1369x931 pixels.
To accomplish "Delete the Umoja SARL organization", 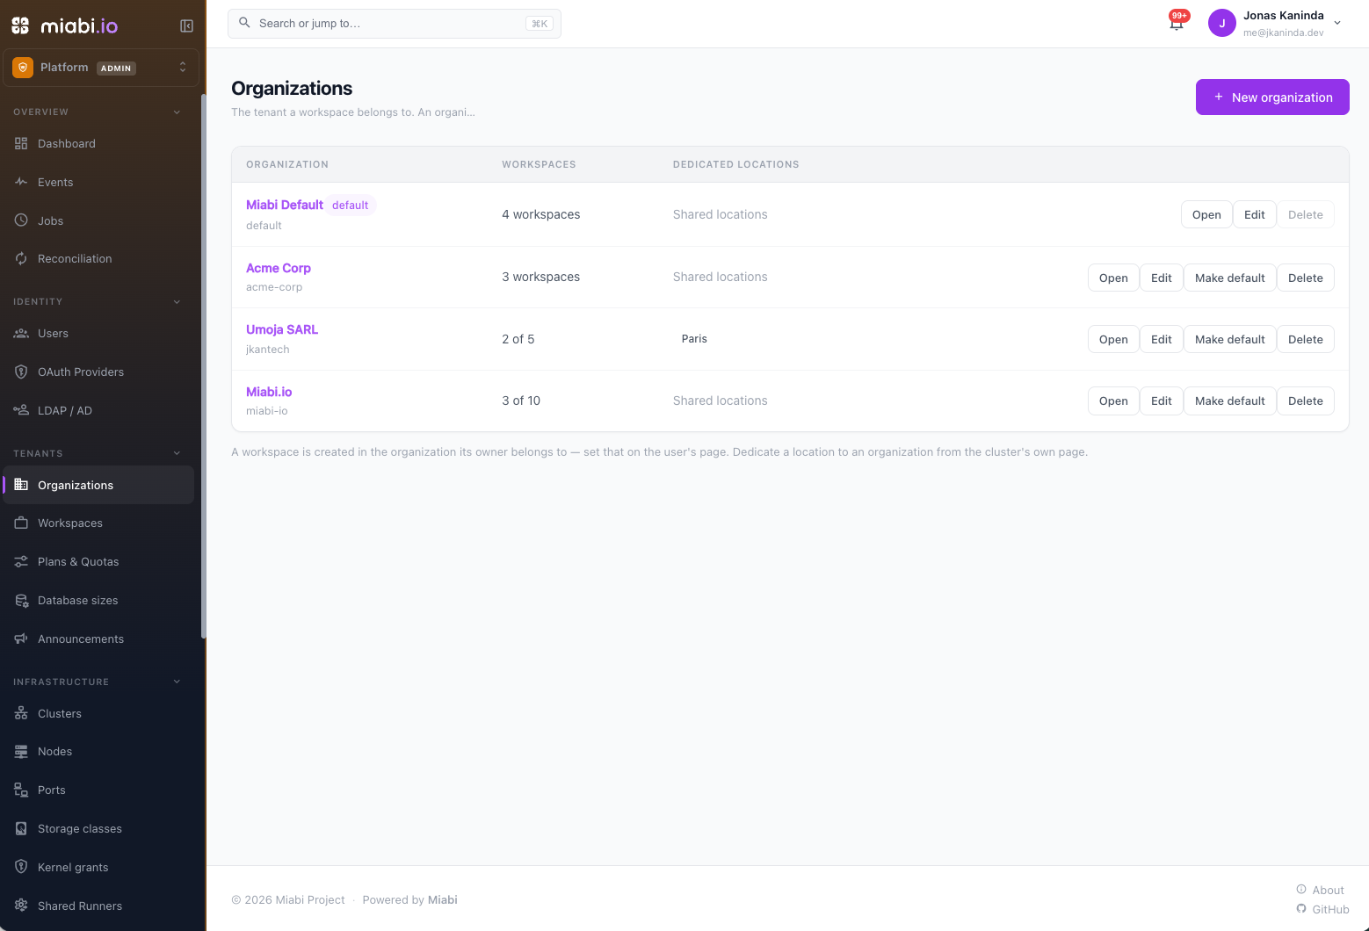I will pos(1305,339).
